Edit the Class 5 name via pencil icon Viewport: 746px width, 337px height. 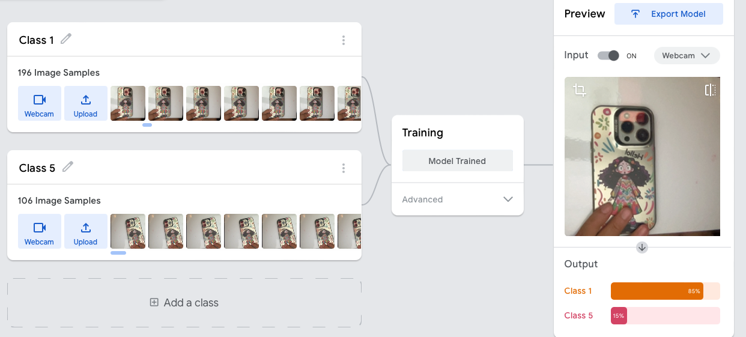tap(68, 167)
